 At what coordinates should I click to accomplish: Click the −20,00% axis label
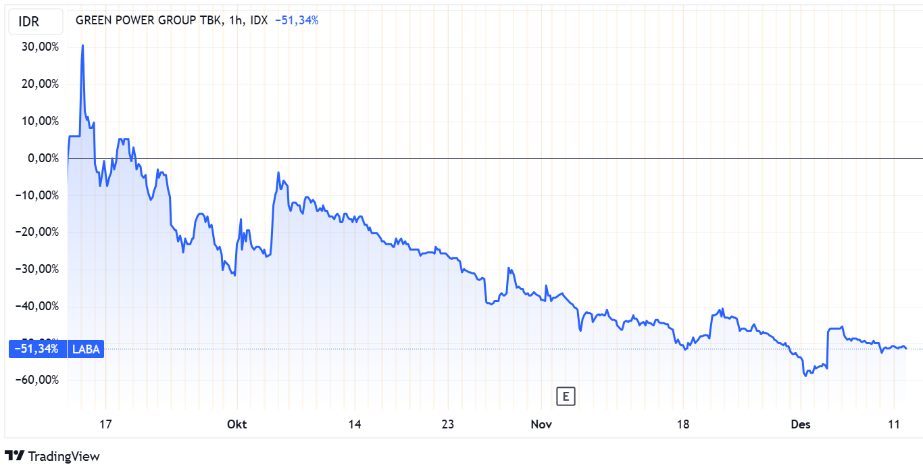tap(39, 232)
